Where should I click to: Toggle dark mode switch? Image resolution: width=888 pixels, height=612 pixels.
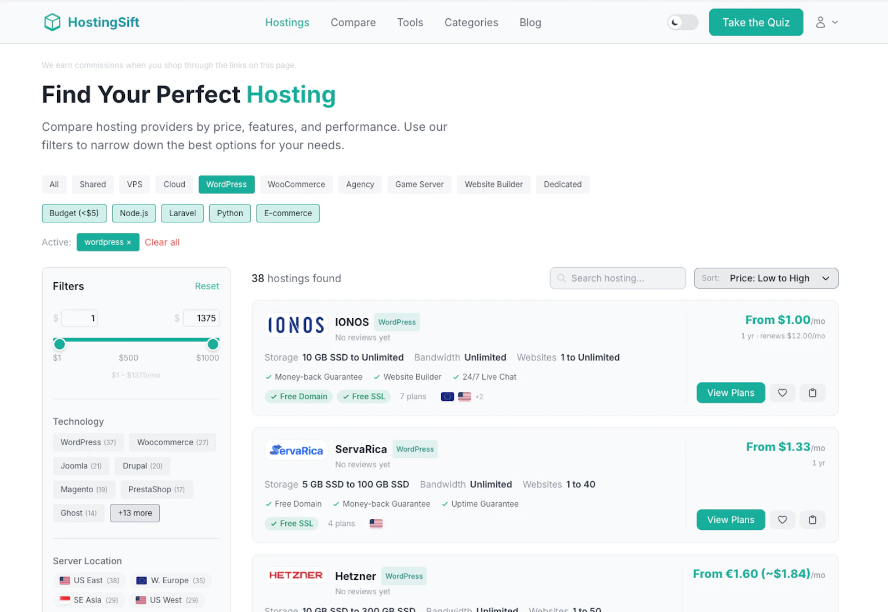pyautogui.click(x=683, y=22)
